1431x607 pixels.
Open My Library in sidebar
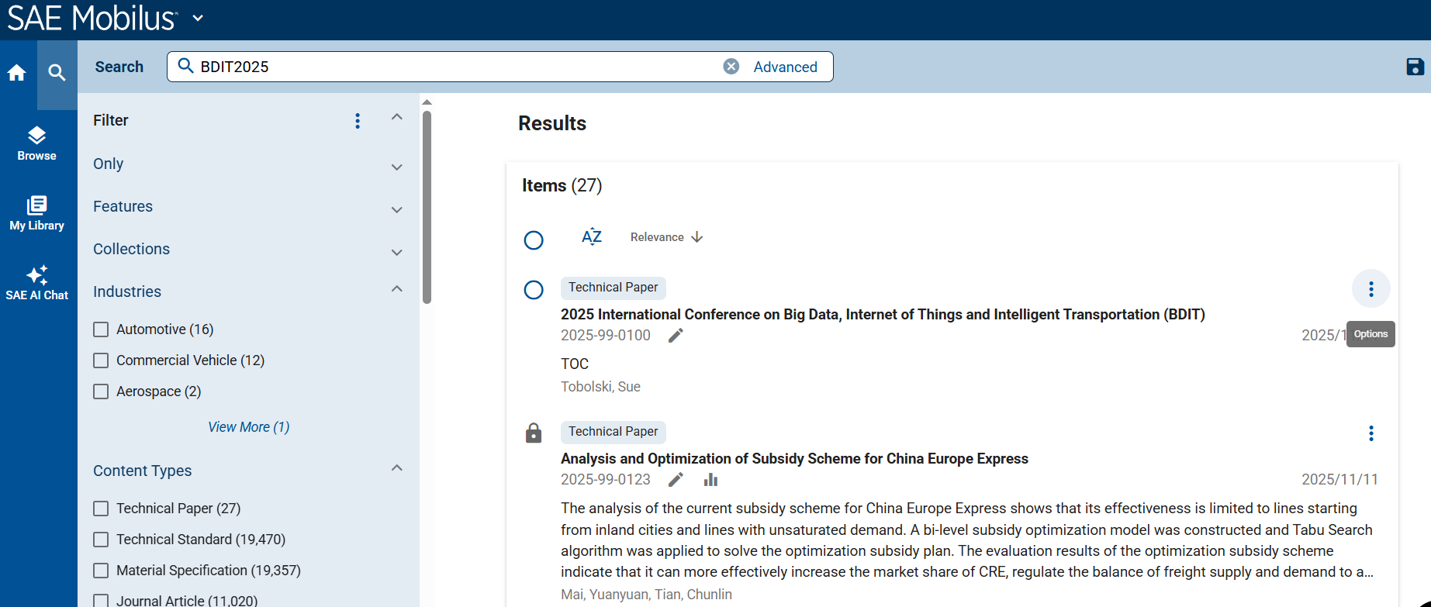pyautogui.click(x=36, y=213)
